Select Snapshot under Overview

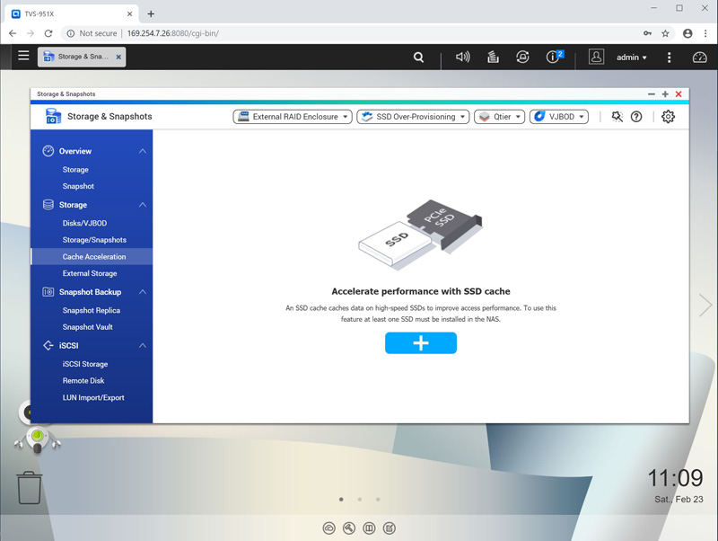coord(78,186)
